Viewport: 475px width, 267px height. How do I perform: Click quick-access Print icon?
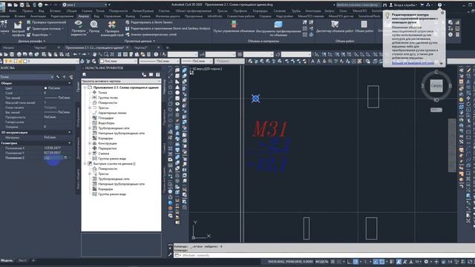(x=39, y=5)
